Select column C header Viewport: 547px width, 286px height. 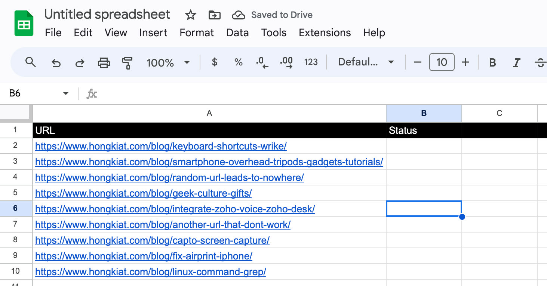(500, 113)
